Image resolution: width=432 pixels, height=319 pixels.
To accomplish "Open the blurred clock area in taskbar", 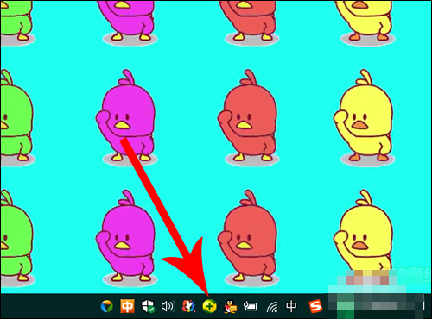I will click(x=374, y=306).
